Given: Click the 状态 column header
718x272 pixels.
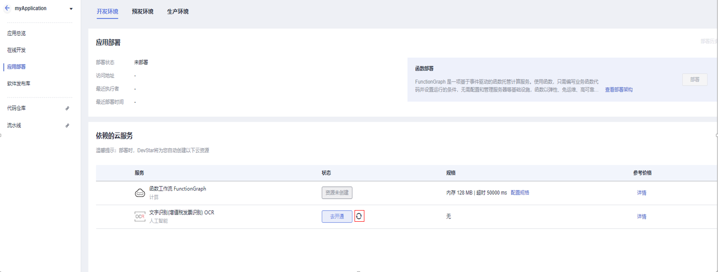Looking at the screenshot, I should (326, 173).
